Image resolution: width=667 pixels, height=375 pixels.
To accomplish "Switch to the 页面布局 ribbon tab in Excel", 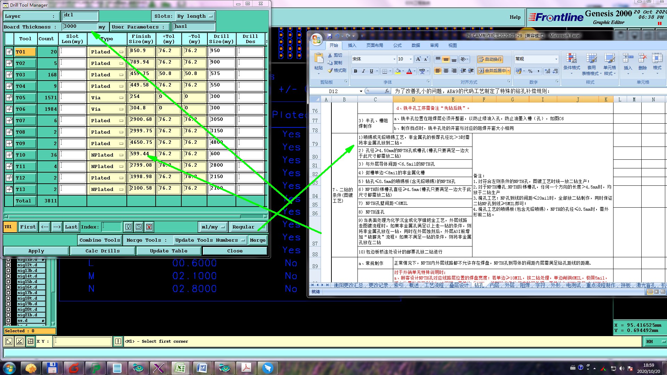I will (x=374, y=45).
